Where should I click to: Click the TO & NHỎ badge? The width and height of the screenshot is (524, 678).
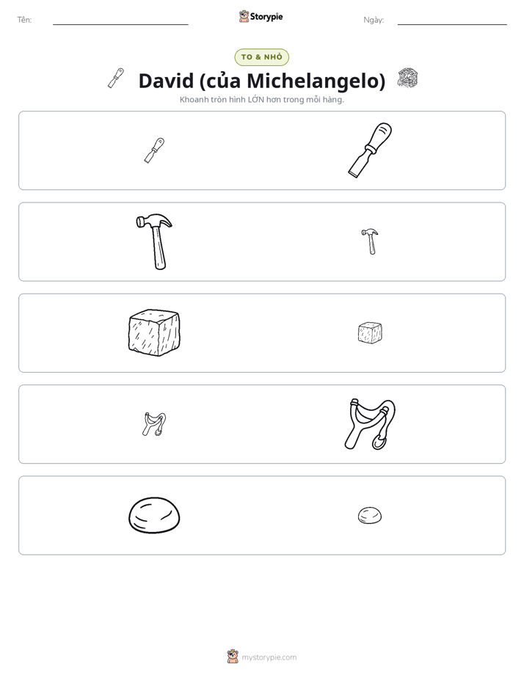pos(261,57)
